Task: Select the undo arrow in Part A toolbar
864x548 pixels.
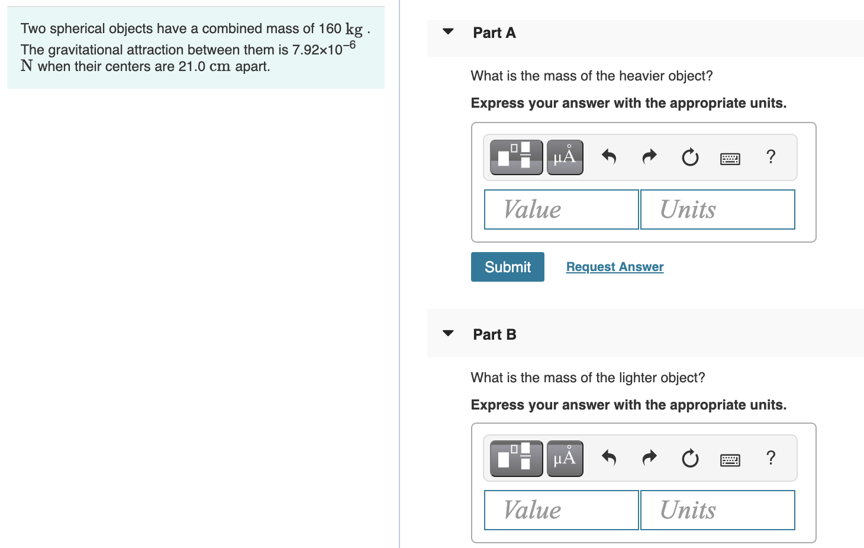Action: tap(608, 157)
